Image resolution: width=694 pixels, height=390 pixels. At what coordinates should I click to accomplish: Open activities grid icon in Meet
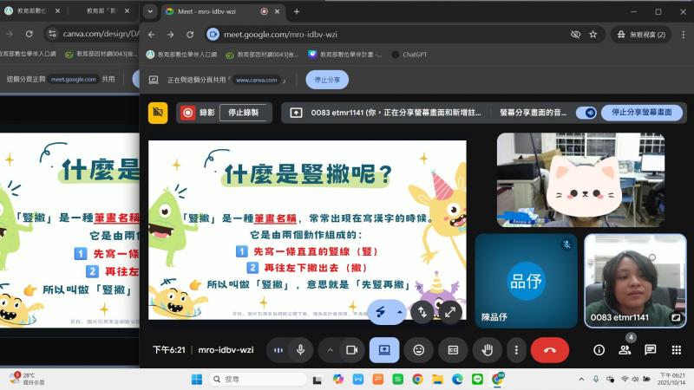pos(677,350)
